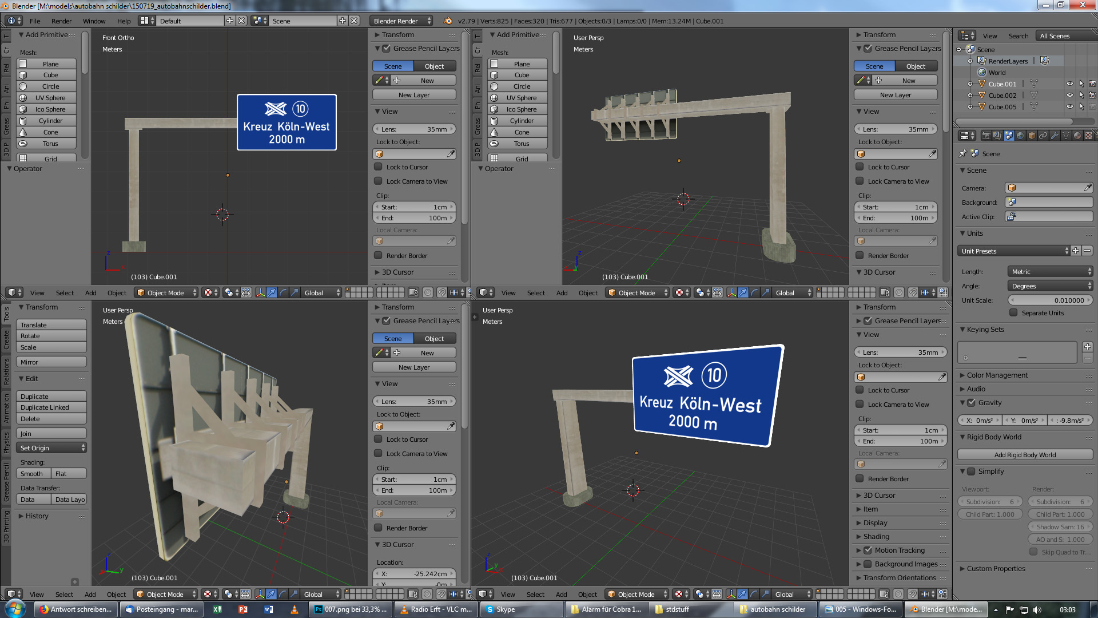Open the Modifiers properties tab (wrench icon)

[x=1055, y=136]
